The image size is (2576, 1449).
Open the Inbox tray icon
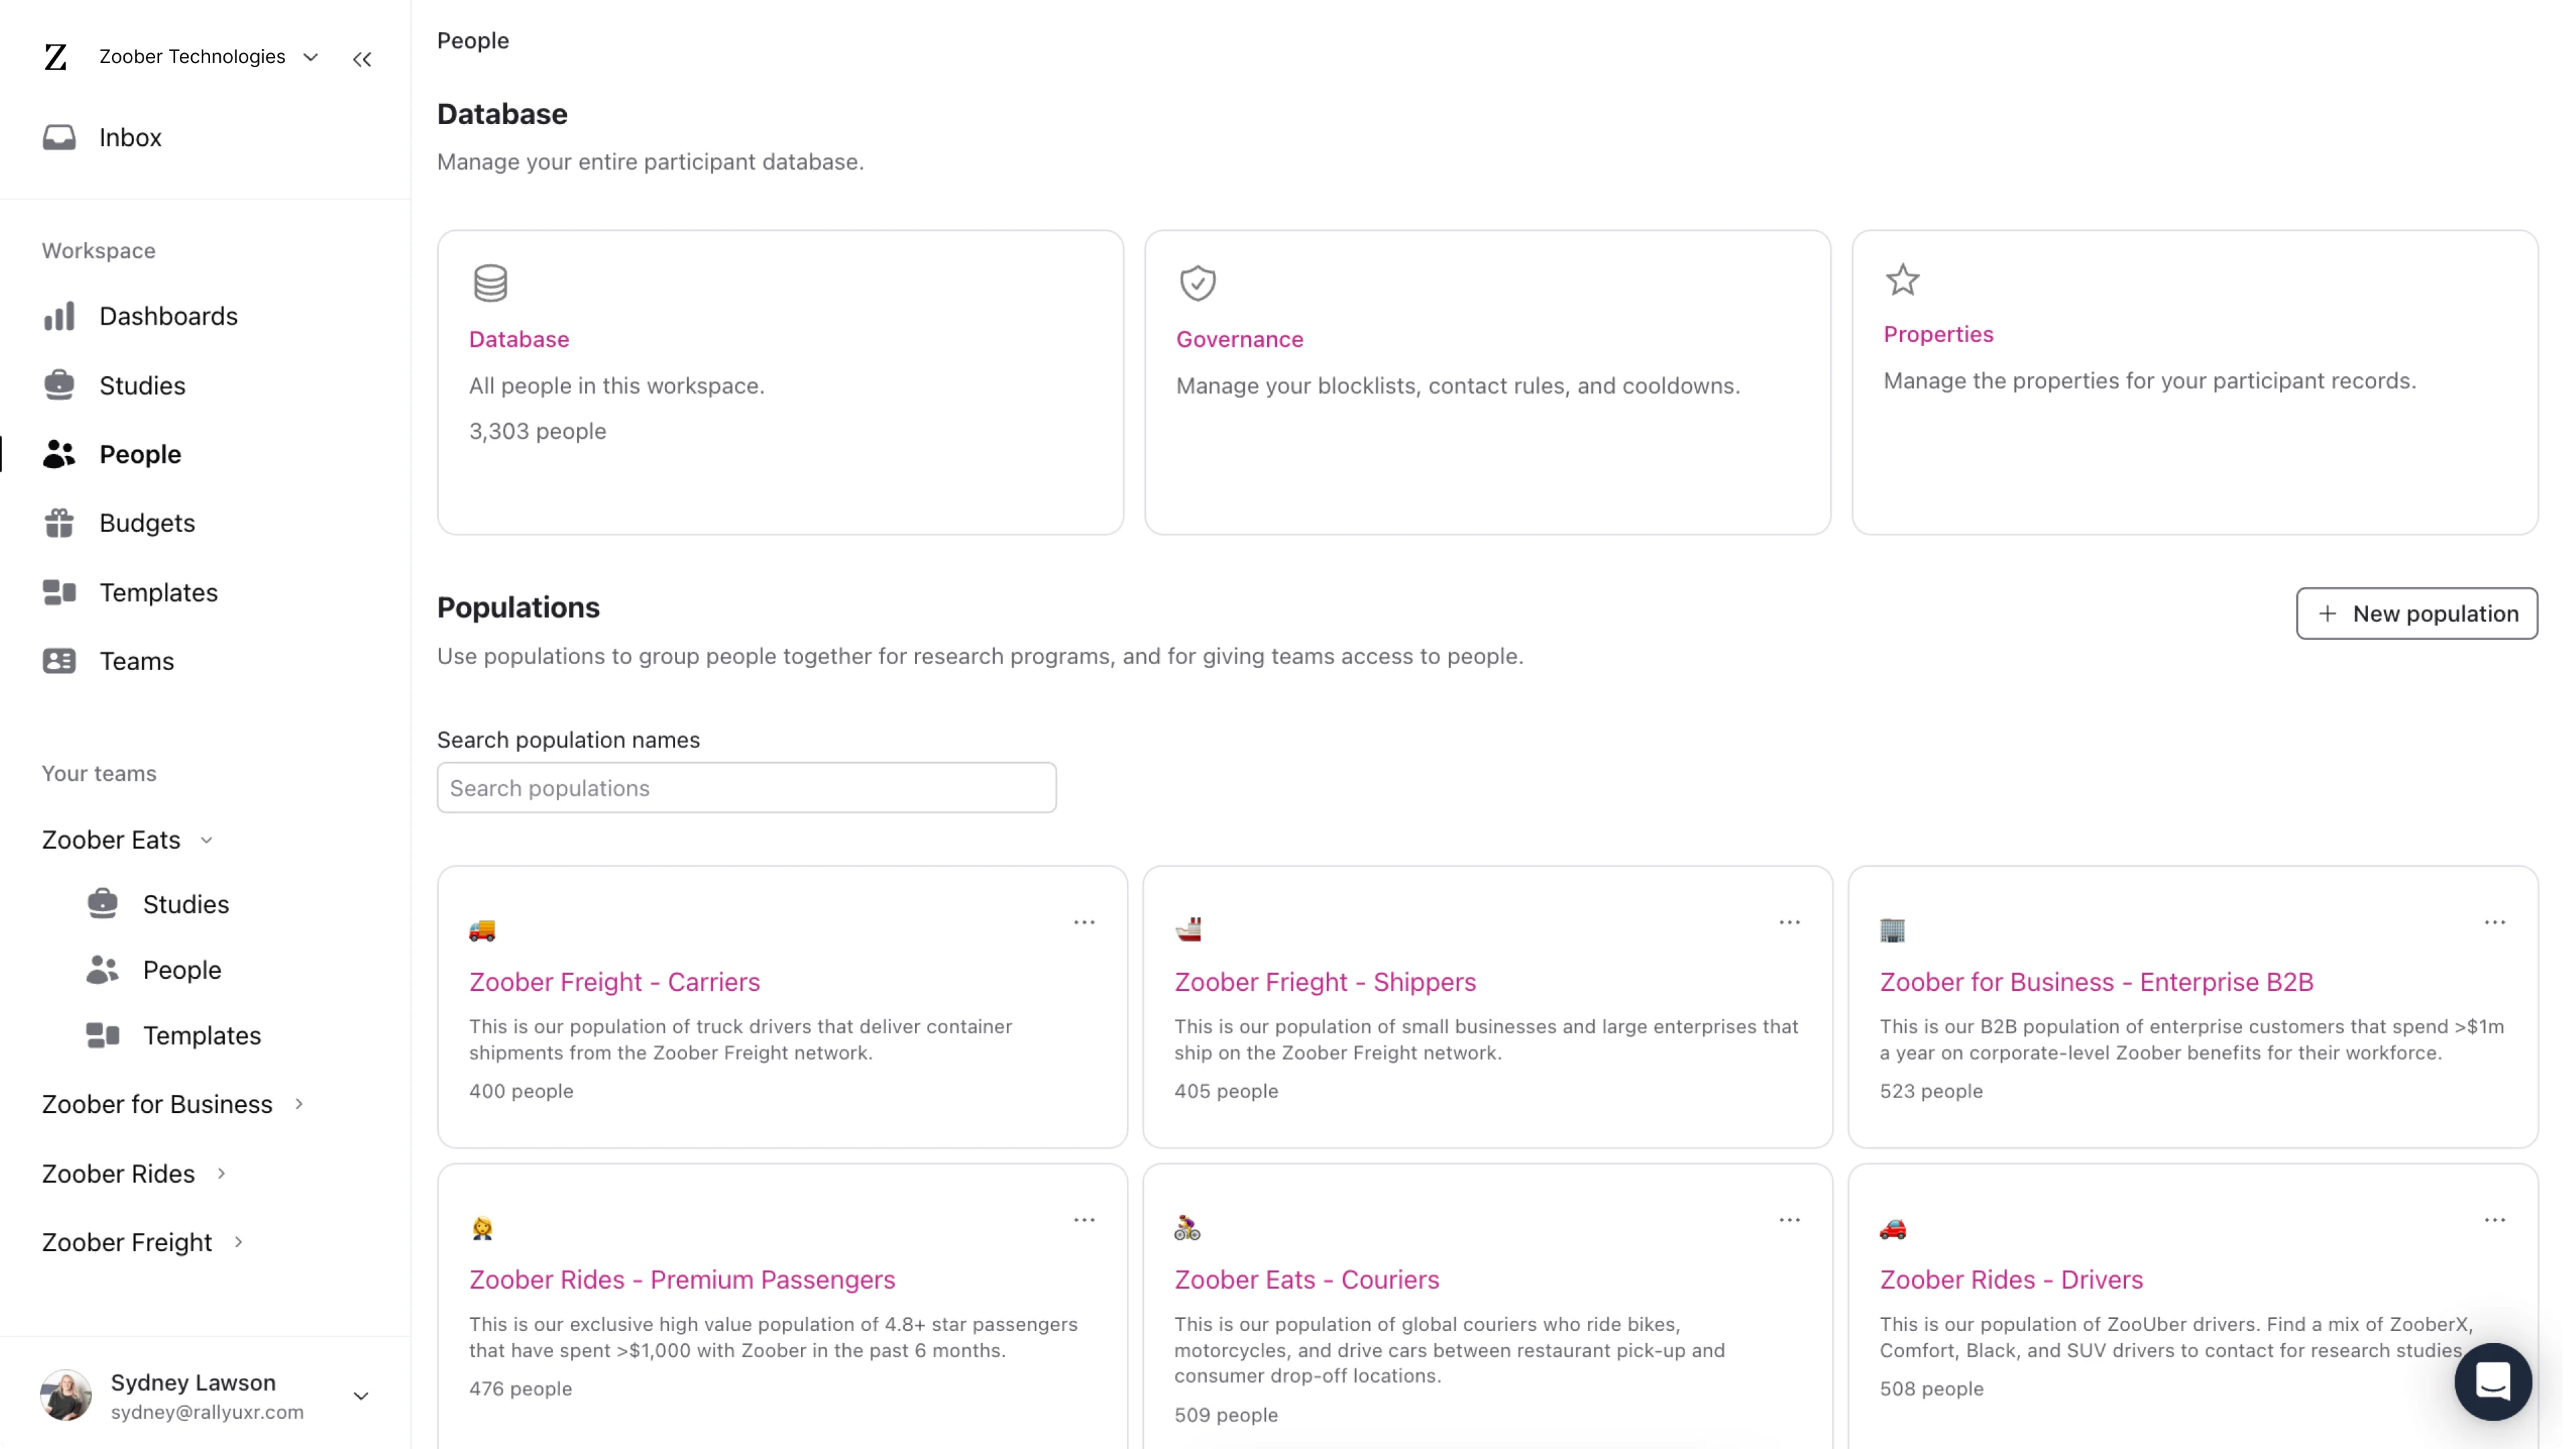coord(59,137)
